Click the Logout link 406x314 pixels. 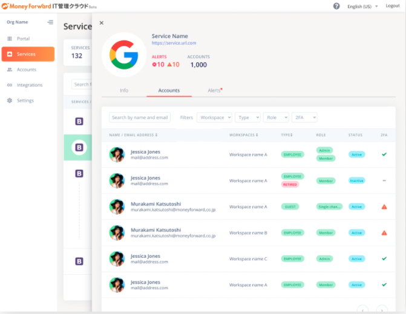tap(393, 6)
